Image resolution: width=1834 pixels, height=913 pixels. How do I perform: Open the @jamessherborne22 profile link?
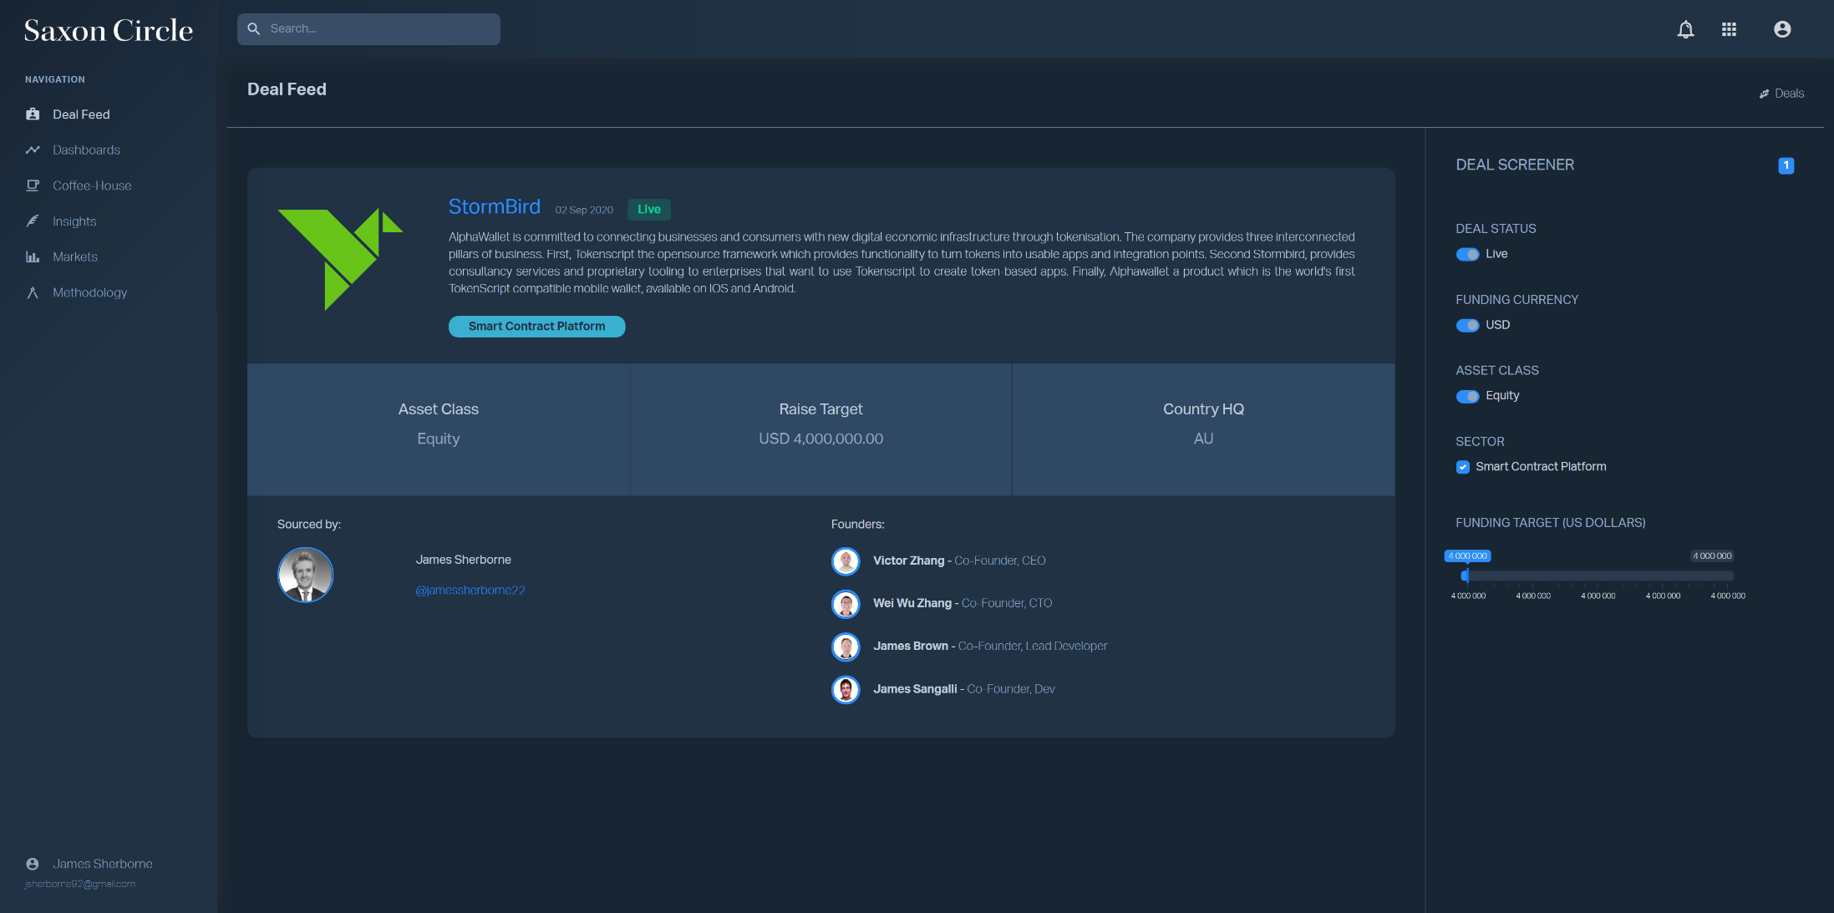point(470,591)
